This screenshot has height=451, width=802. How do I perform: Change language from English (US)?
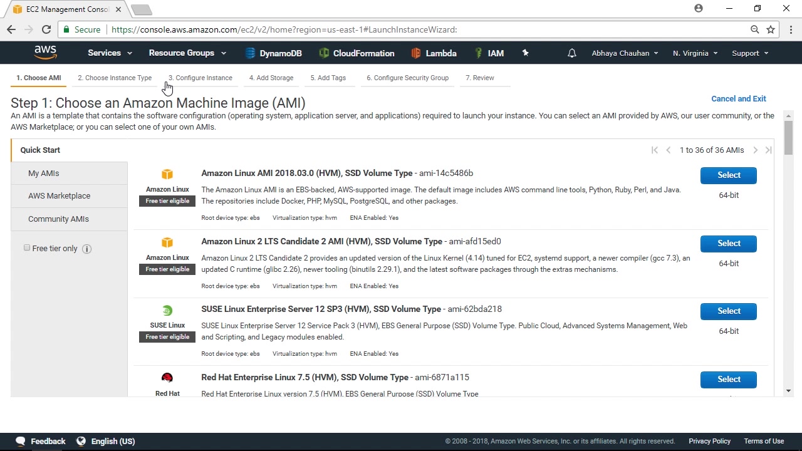pyautogui.click(x=113, y=441)
